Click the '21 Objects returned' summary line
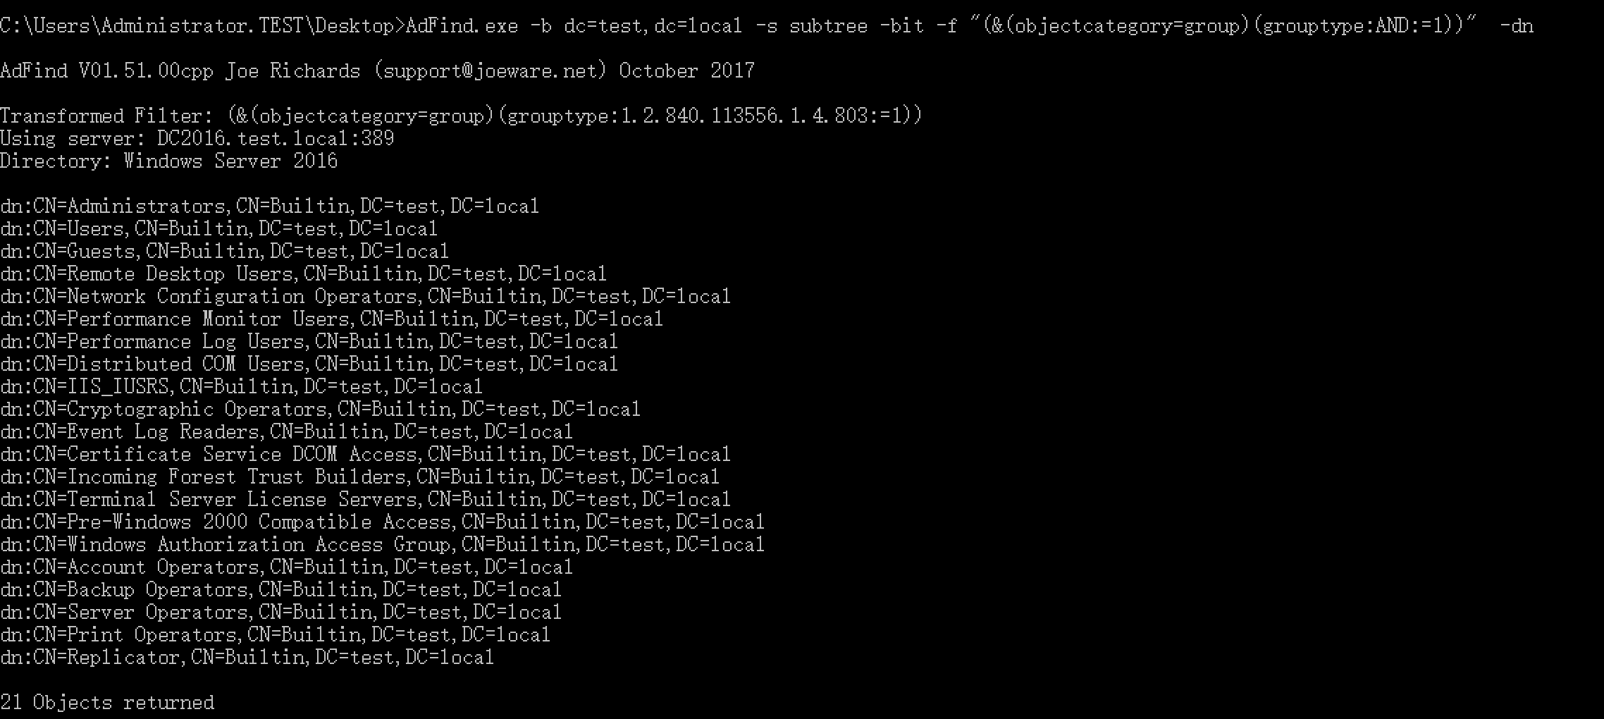1604x719 pixels. click(107, 703)
